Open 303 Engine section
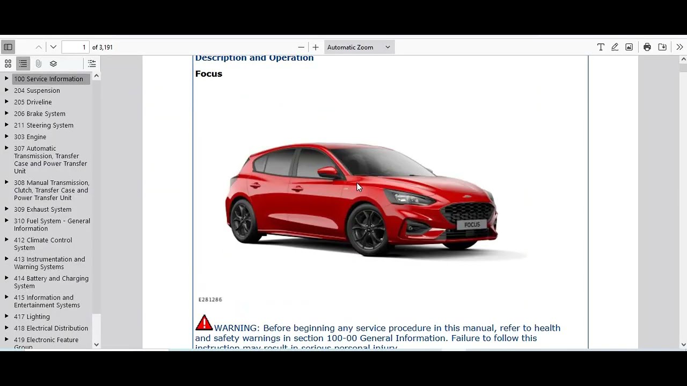Viewport: 687px width, 386px height. 30,137
